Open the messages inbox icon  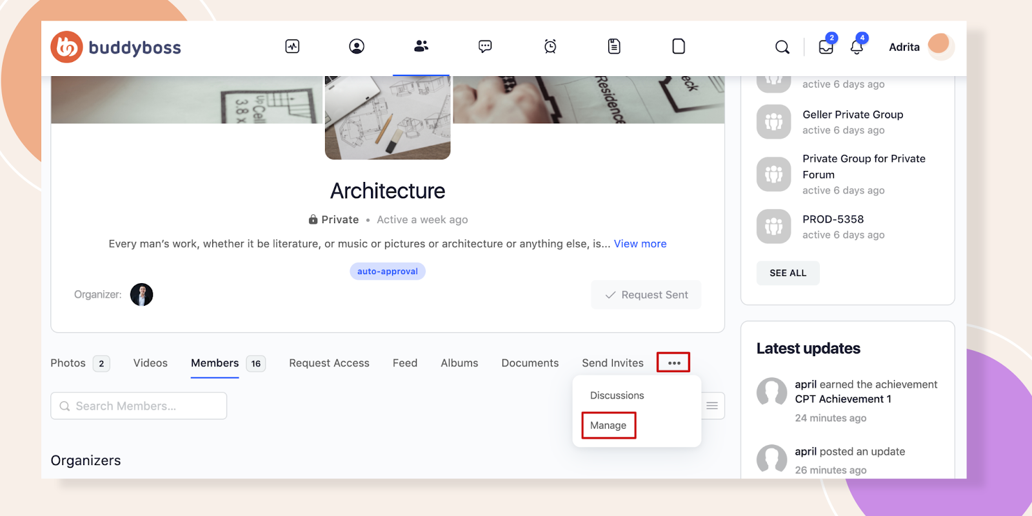(826, 47)
